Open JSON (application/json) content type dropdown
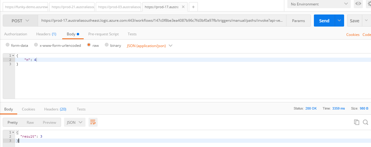371x147 pixels. pyautogui.click(x=150, y=46)
